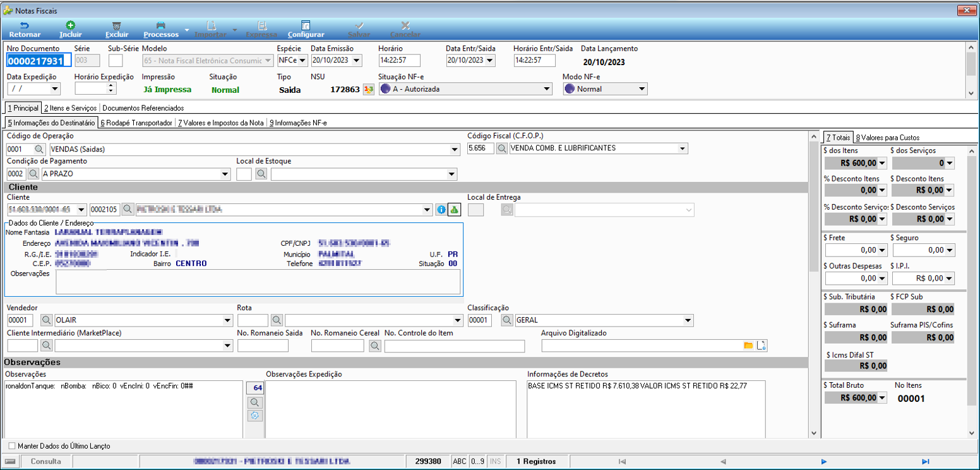Go to the first record navigation arrow
This screenshot has height=470, width=980.
(622, 461)
